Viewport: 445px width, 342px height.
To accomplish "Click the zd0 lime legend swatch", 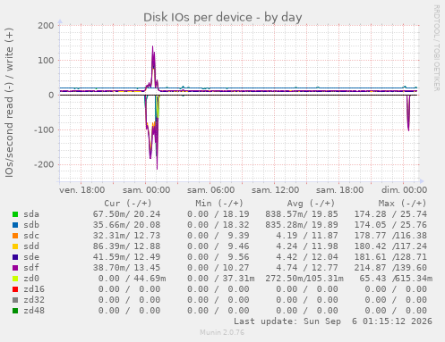I will tap(15, 279).
